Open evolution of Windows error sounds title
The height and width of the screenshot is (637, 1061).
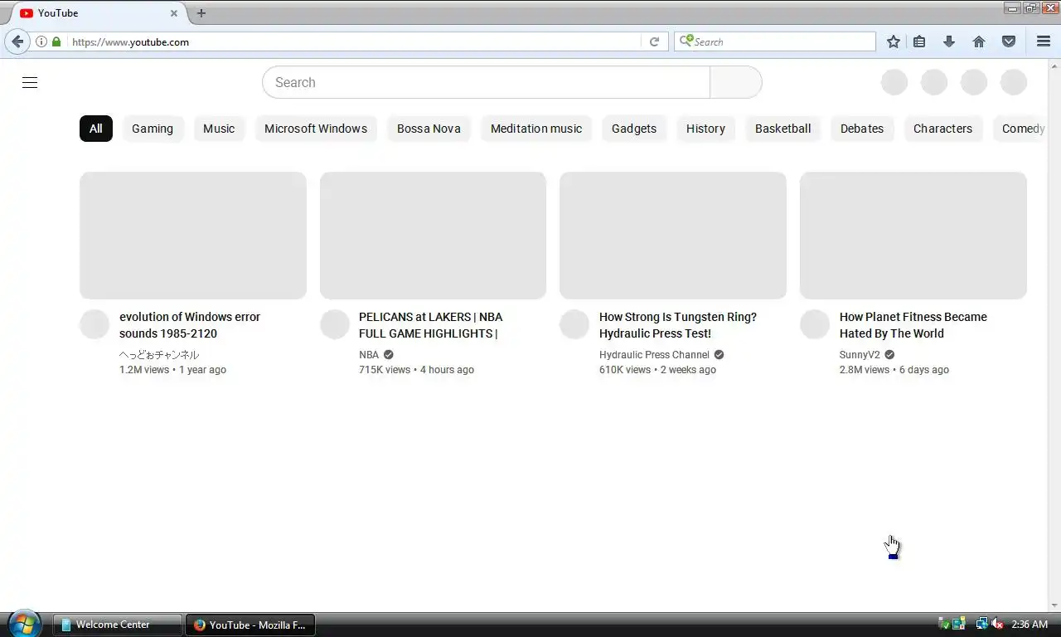click(190, 325)
